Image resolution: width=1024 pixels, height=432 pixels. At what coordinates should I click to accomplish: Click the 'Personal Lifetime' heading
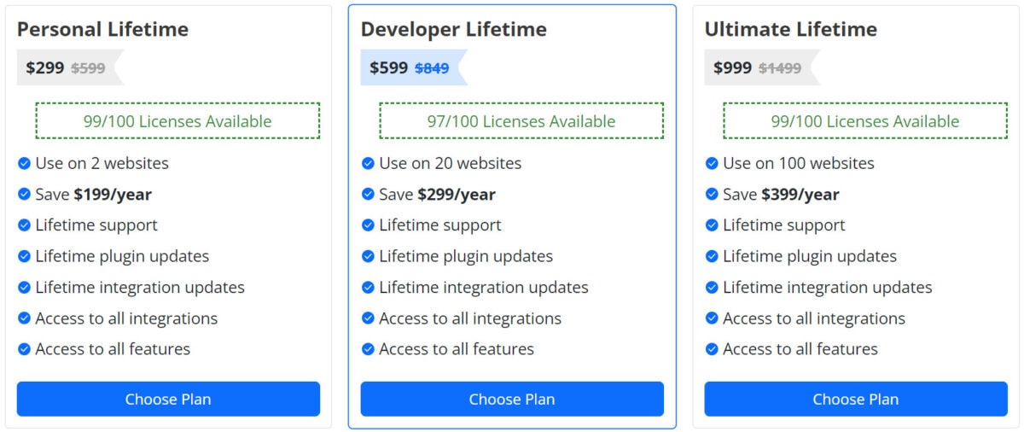[102, 29]
